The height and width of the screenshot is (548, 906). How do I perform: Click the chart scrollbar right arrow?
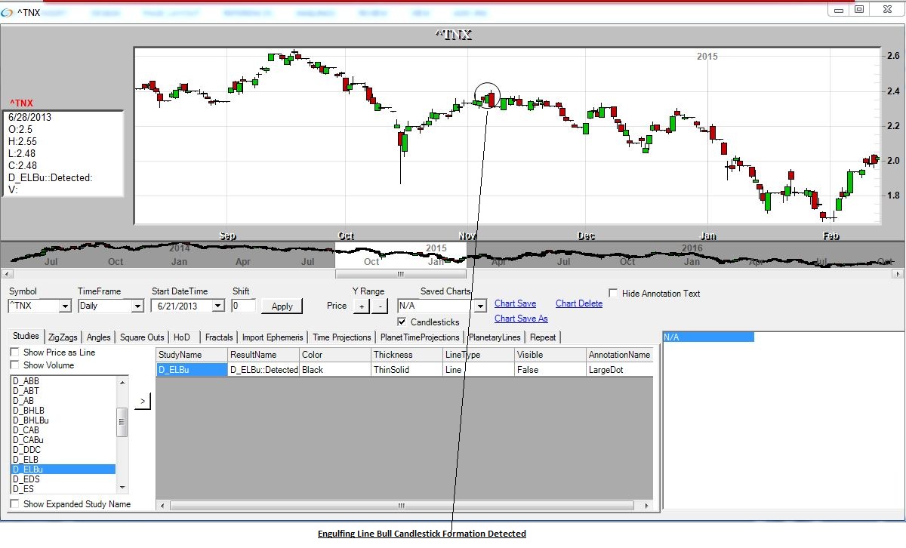[x=897, y=274]
